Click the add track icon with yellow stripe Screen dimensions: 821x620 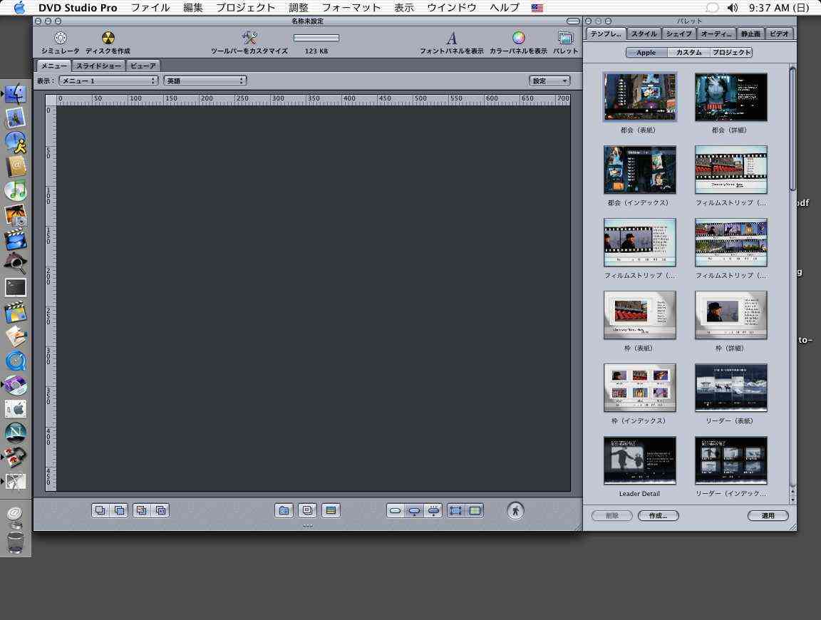(331, 510)
